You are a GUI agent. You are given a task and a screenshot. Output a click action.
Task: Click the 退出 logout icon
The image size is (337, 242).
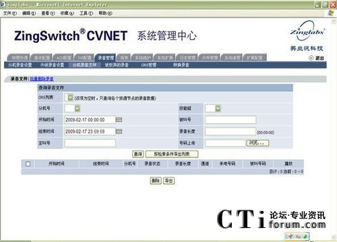pos(311,58)
